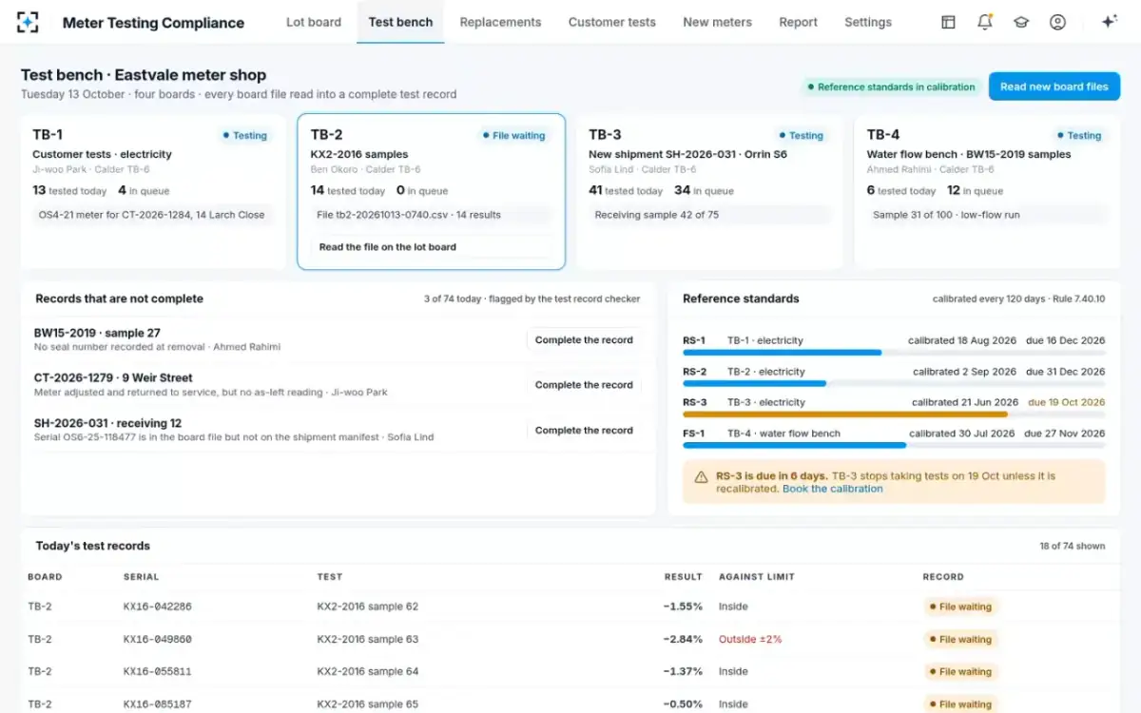Select the TB-3 board card heading
The image size is (1141, 713).
pyautogui.click(x=605, y=135)
